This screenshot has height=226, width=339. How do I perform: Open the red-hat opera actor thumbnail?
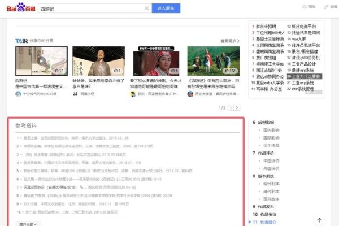coord(156,61)
